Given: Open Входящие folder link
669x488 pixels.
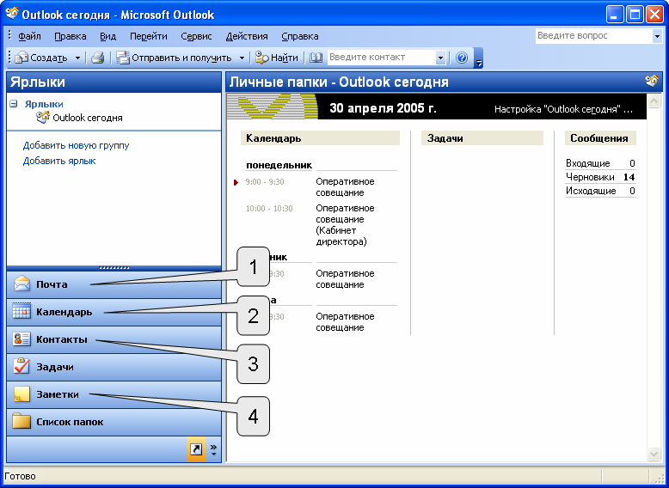Looking at the screenshot, I should click(588, 163).
